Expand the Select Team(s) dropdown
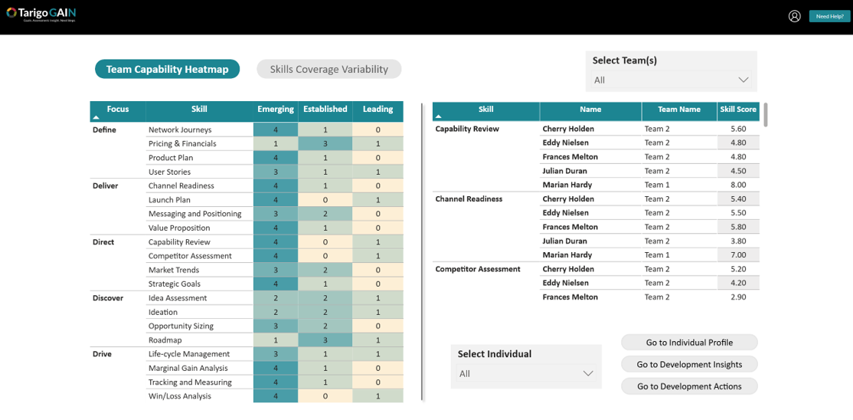Image resolution: width=853 pixels, height=420 pixels. [x=670, y=80]
